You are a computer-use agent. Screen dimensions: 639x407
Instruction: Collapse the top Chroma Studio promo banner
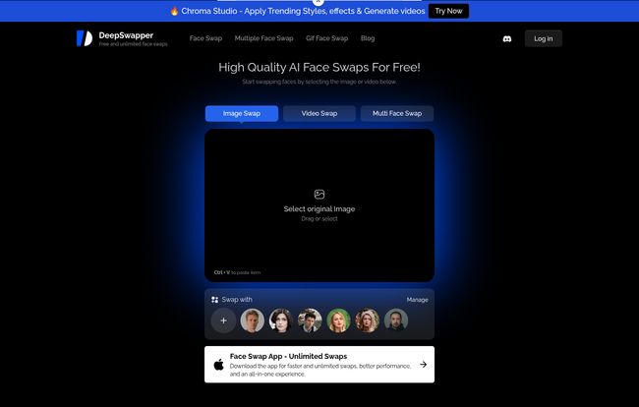click(319, 2)
